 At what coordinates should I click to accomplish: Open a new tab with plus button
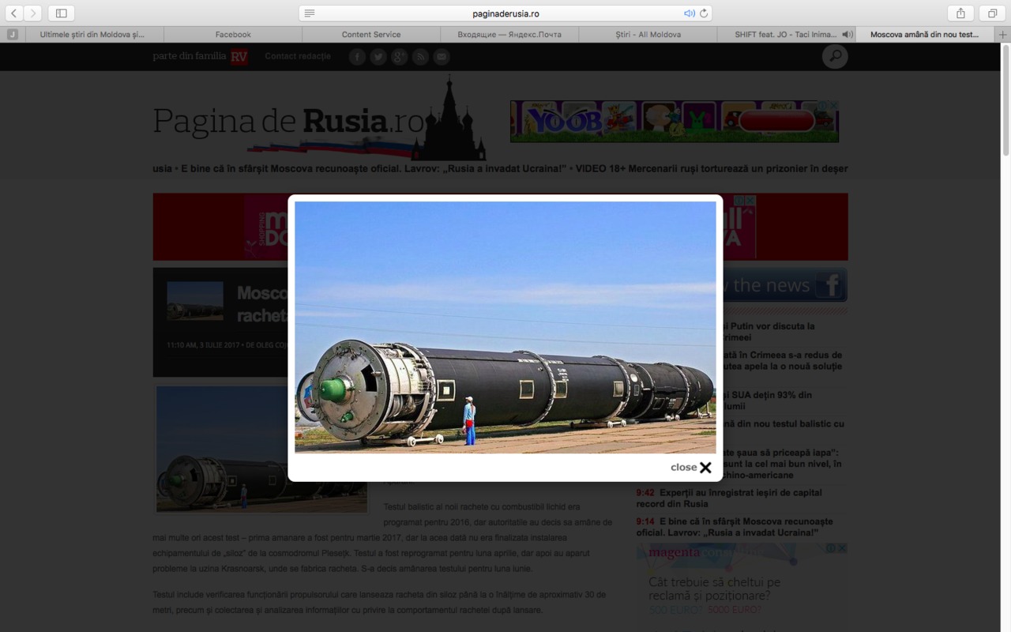tap(1003, 35)
